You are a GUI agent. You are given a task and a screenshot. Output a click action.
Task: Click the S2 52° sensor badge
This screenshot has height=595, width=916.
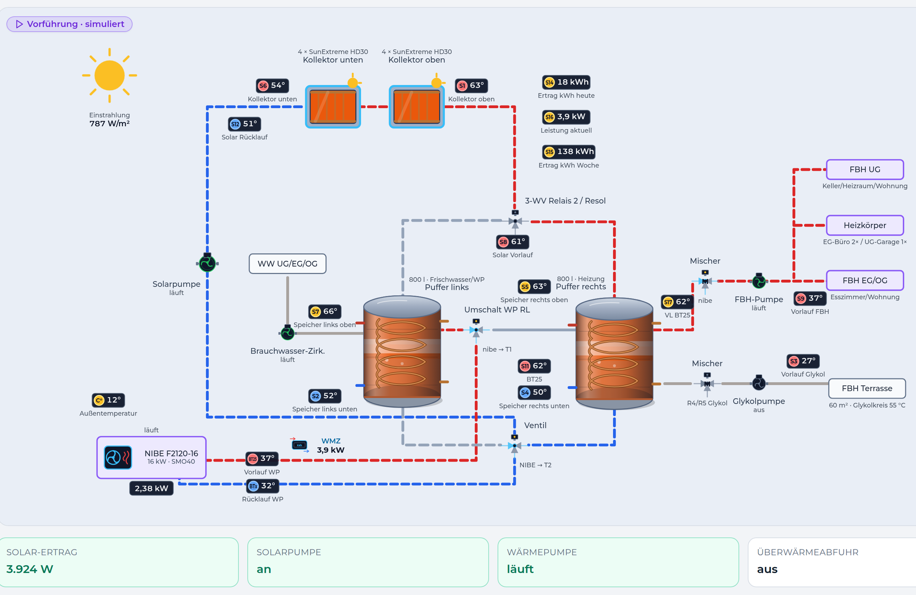[325, 396]
